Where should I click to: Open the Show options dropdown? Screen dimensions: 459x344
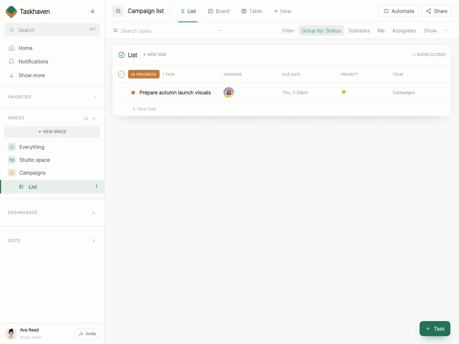430,31
